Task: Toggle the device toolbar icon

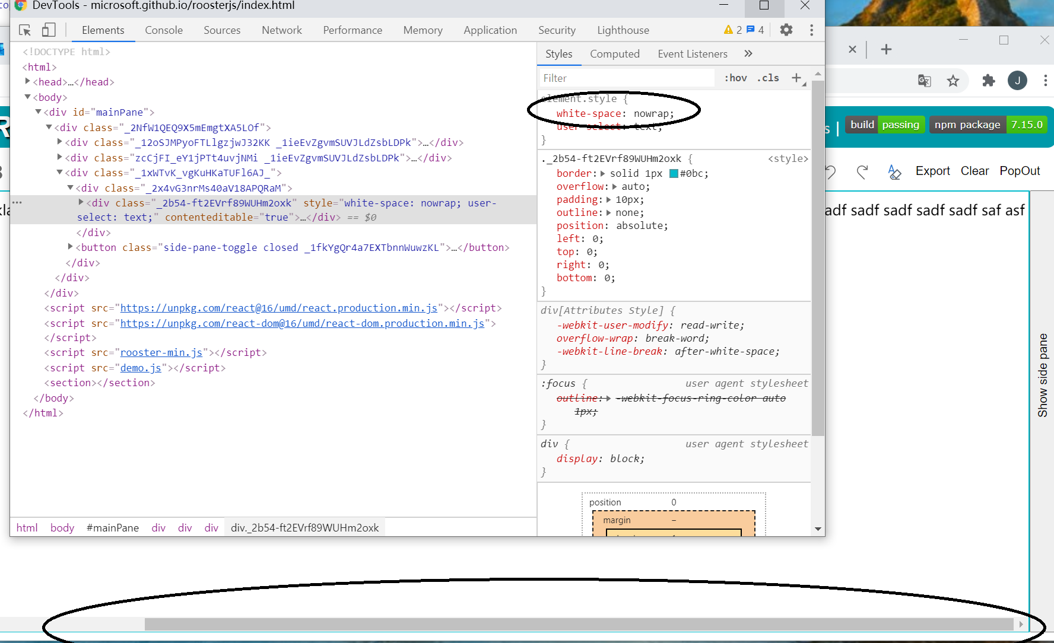Action: 49,30
